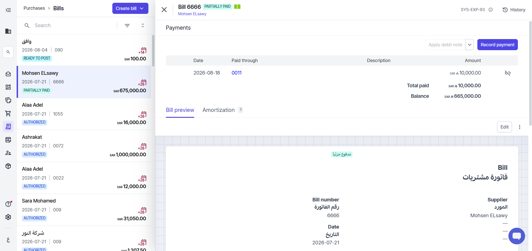The height and width of the screenshot is (251, 532).
Task: Click the bills list scrollbar
Action: (x=153, y=51)
